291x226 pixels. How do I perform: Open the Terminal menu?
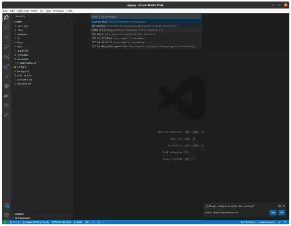coord(59,11)
